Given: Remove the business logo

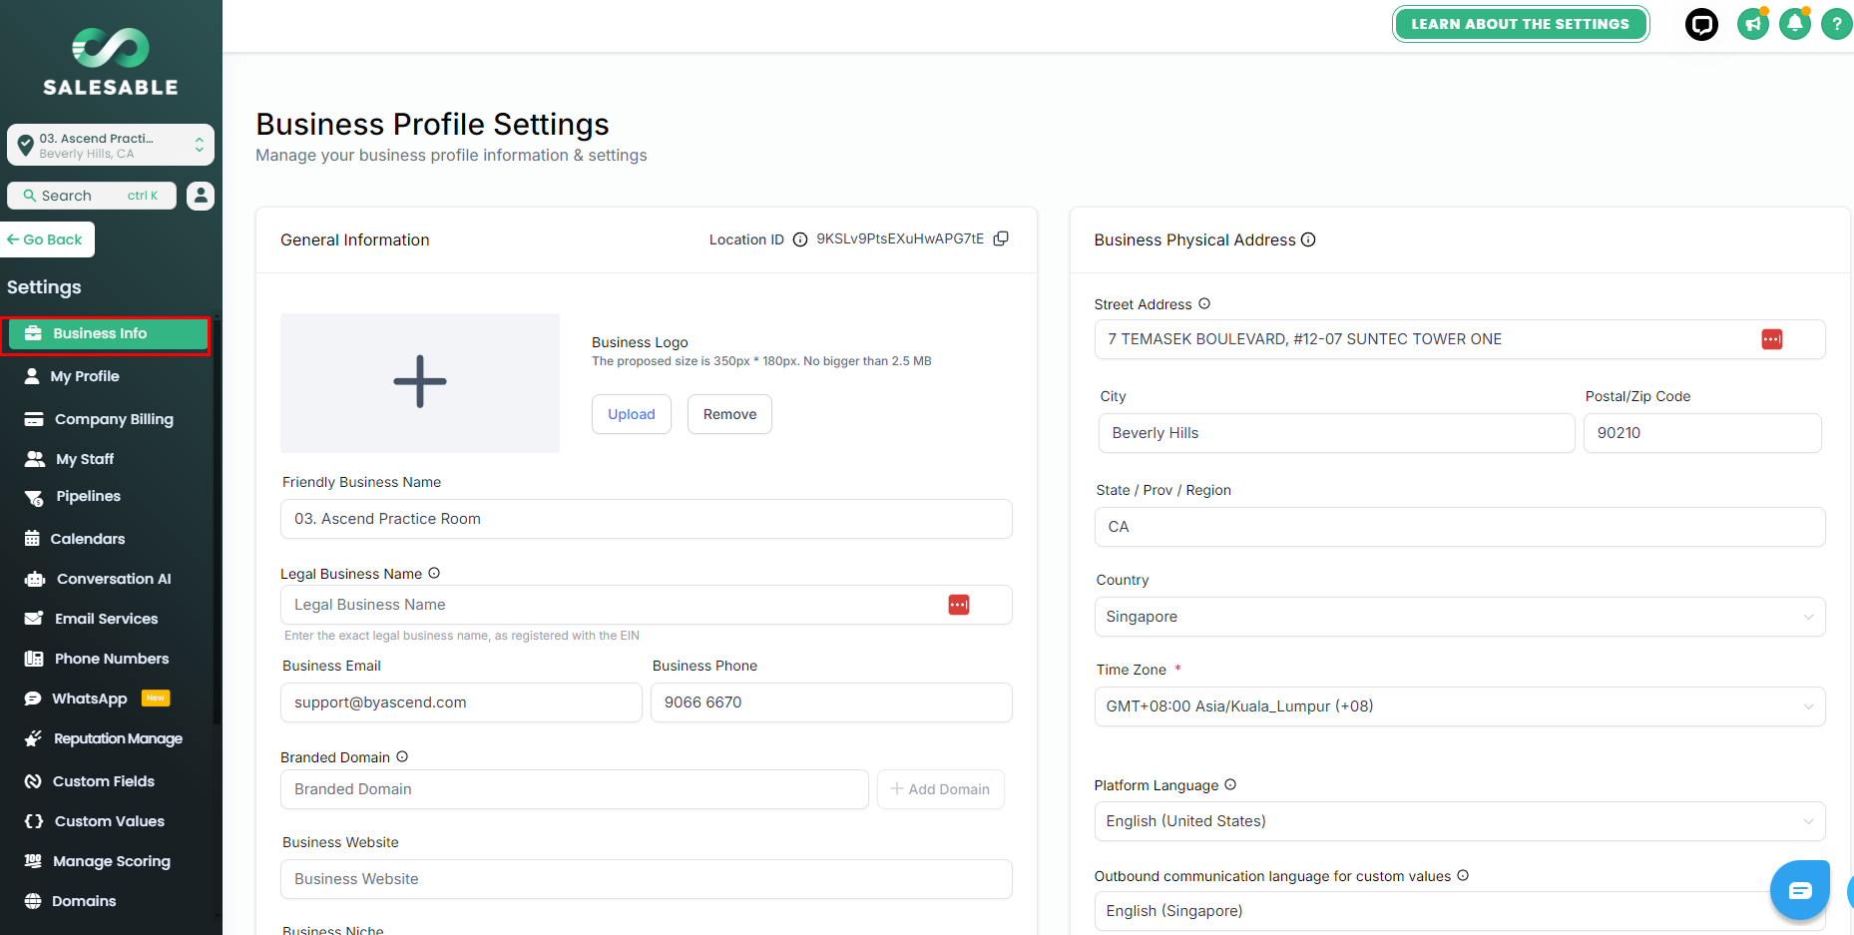Looking at the screenshot, I should 729,414.
